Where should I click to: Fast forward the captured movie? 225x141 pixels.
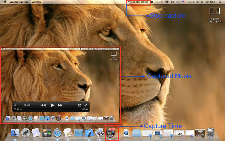[x=60, y=105]
